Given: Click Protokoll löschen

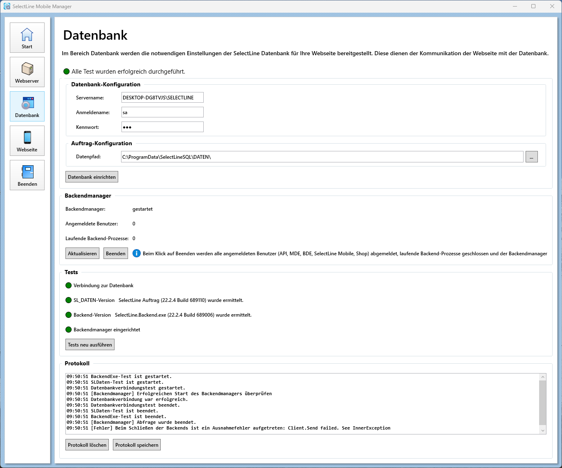Looking at the screenshot, I should tap(87, 445).
